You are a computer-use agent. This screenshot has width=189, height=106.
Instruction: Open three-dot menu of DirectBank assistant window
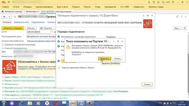(144, 16)
